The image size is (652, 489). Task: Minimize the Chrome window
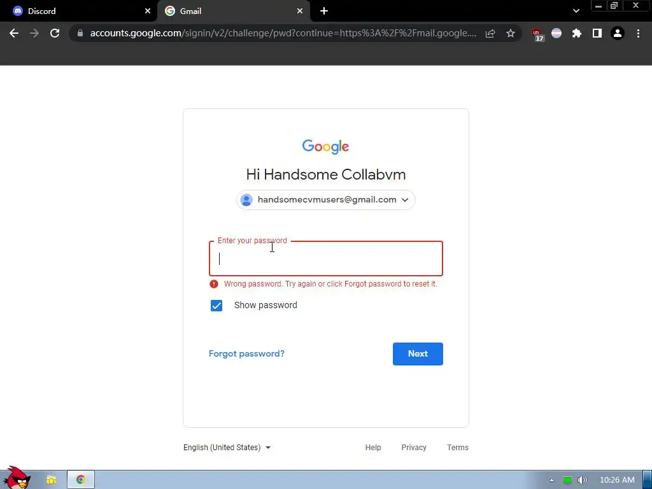click(x=599, y=6)
